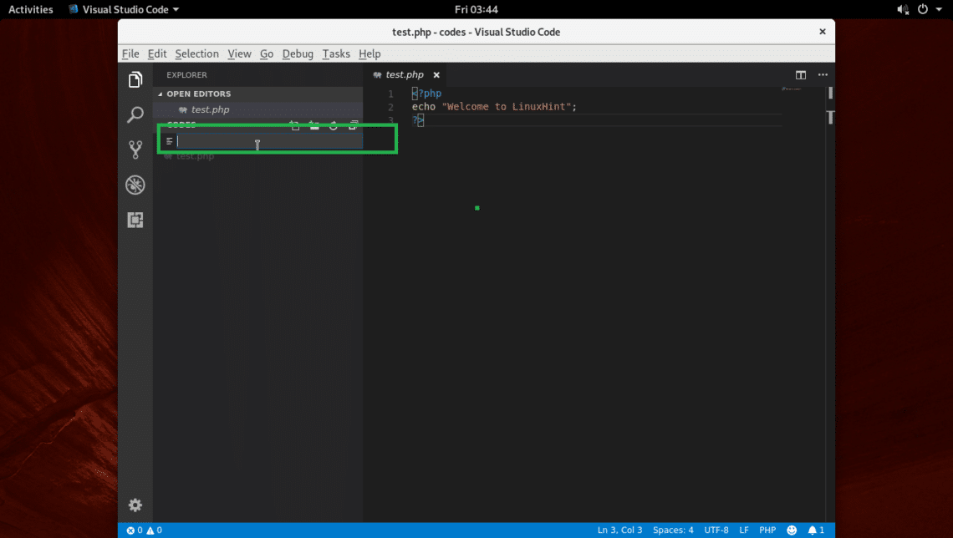
Task: Open the Search view in activity bar
Action: (x=135, y=115)
